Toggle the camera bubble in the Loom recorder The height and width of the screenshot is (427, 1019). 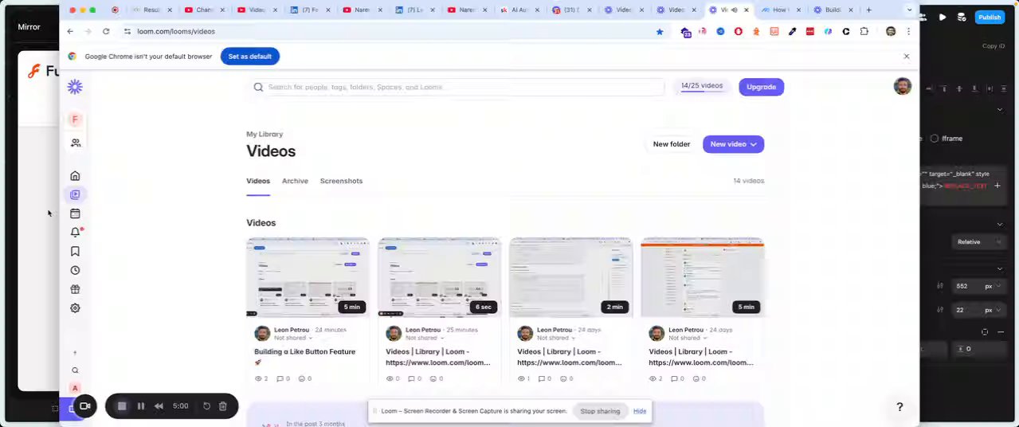[85, 406]
